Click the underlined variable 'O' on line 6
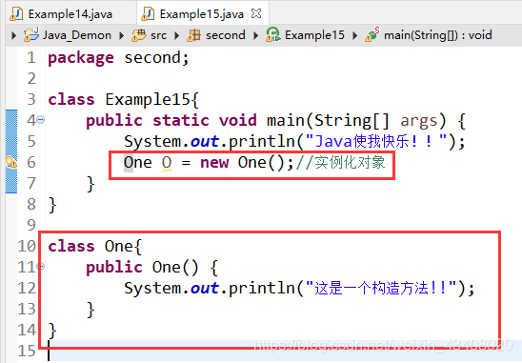522x363 pixels. [167, 163]
